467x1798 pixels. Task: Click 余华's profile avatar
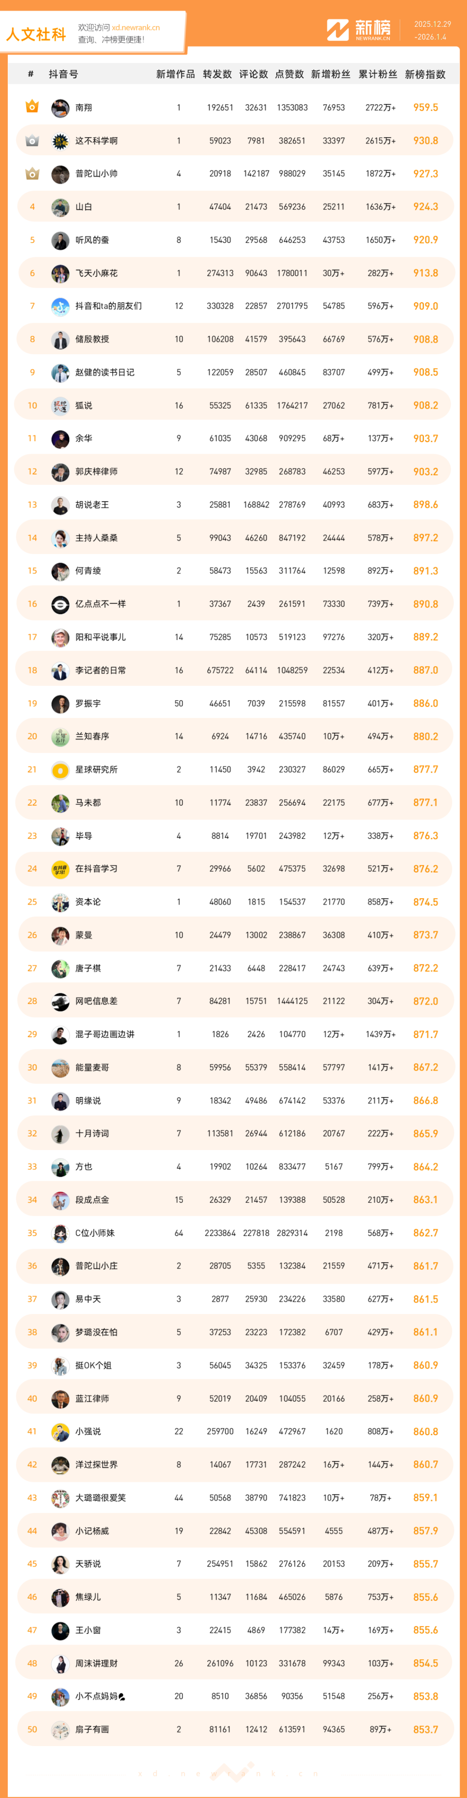point(60,439)
